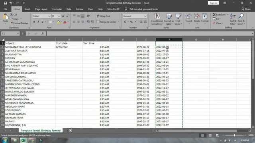Click the Orientation text angle icon

coord(88,16)
